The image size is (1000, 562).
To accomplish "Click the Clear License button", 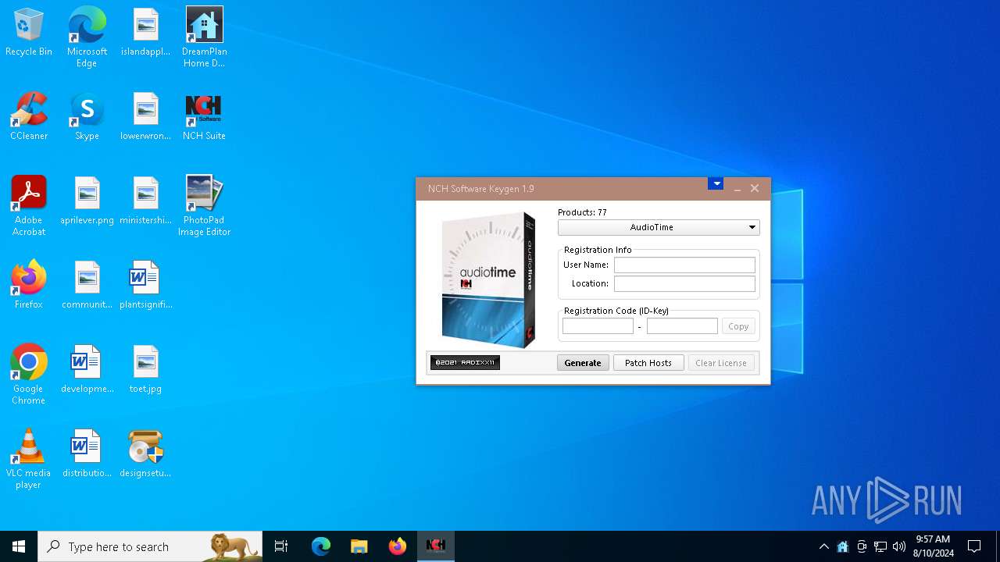I will pos(721,363).
